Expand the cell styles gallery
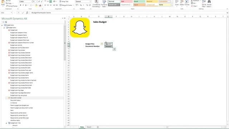The width and height of the screenshot is (229, 129). [x=172, y=5]
